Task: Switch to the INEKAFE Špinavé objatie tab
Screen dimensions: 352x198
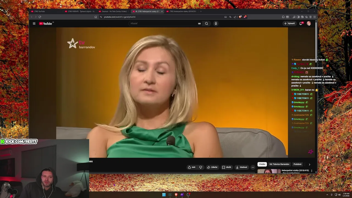Action: (80, 11)
